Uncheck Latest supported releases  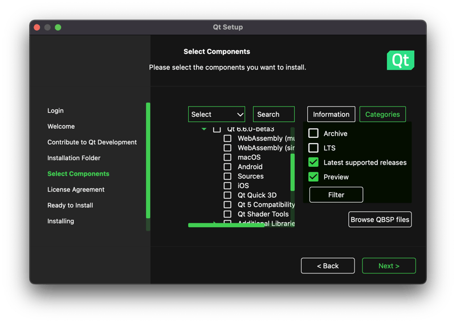(313, 162)
